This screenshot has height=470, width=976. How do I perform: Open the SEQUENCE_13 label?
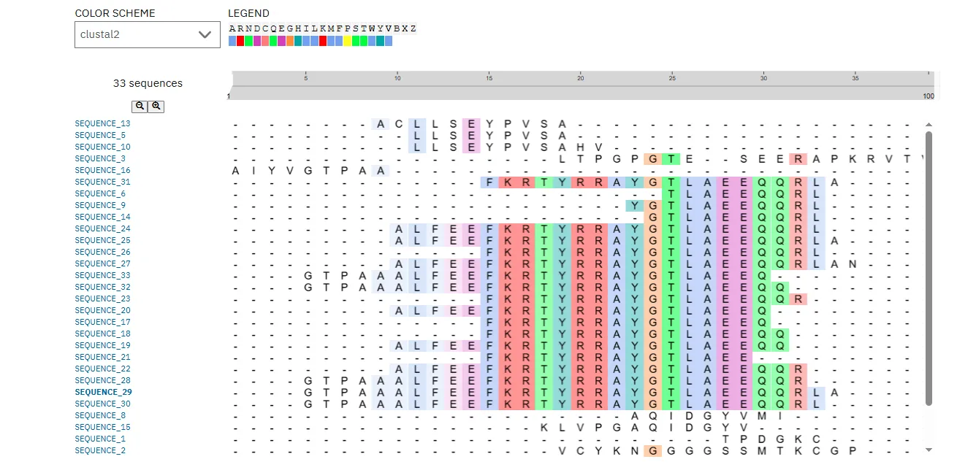[102, 123]
